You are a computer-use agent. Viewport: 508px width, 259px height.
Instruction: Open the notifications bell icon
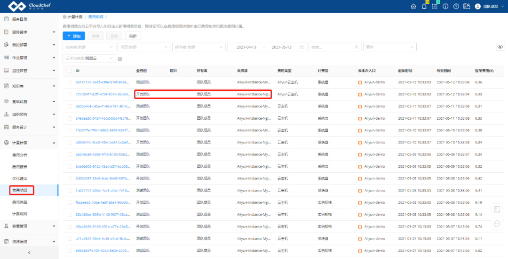pos(424,7)
